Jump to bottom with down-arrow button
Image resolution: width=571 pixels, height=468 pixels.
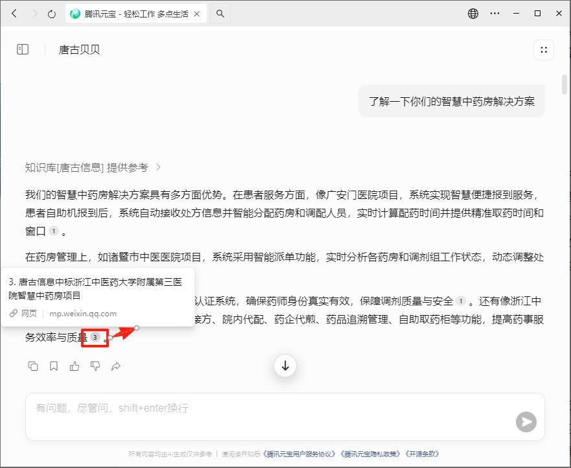point(285,366)
